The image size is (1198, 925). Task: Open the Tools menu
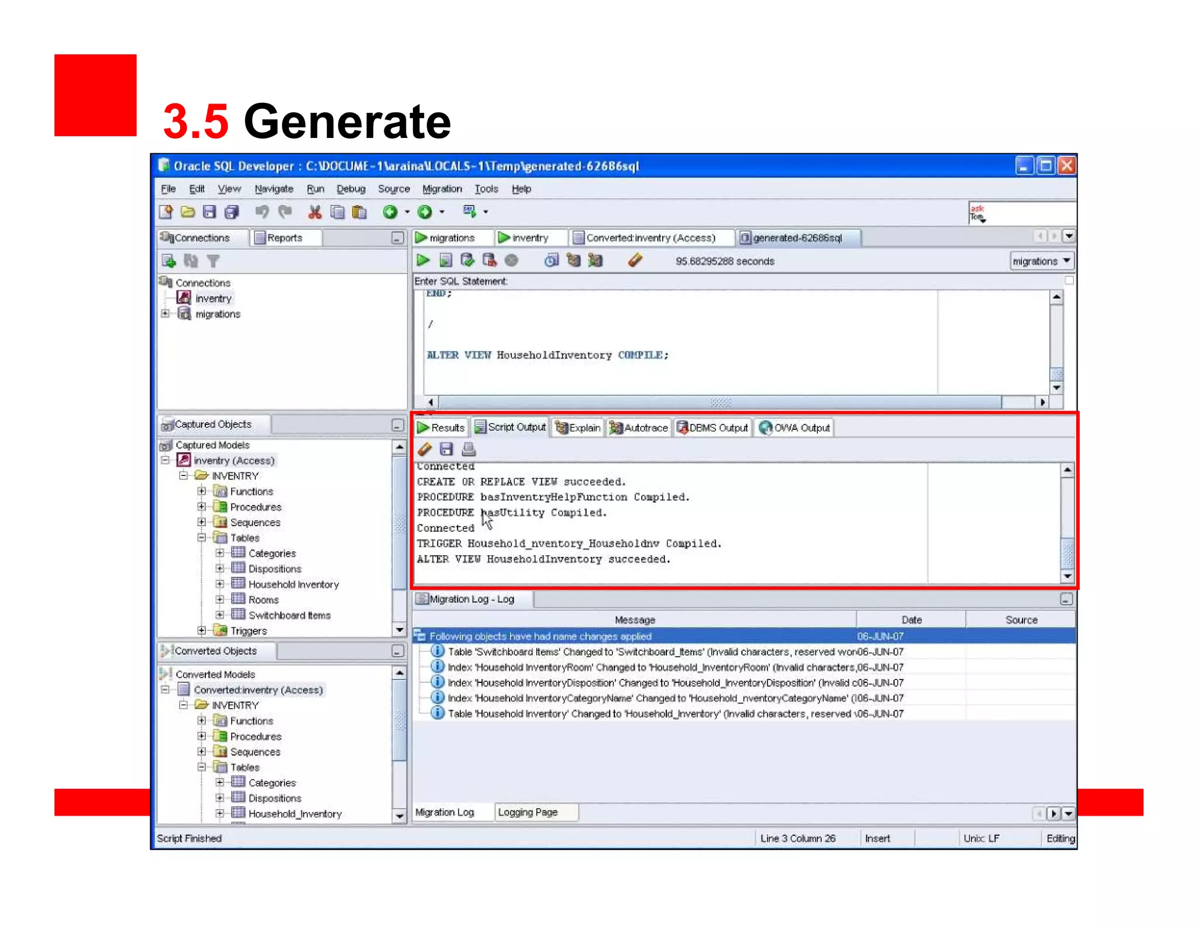point(486,189)
